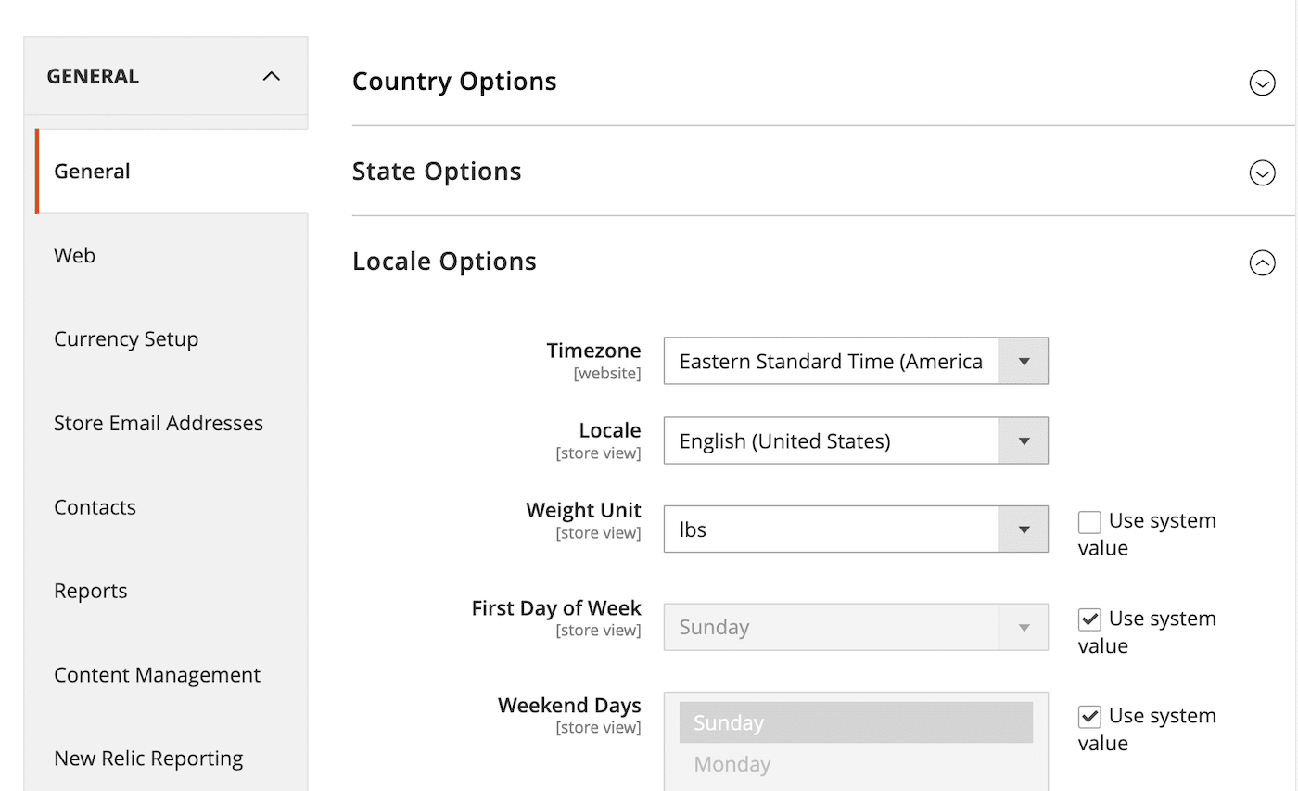Open the New Relic Reporting settings
This screenshot has height=791, width=1298.
[148, 759]
